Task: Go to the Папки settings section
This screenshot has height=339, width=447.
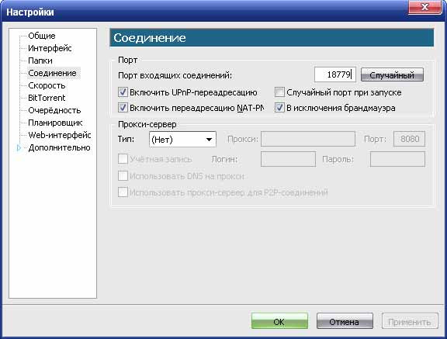Action: click(40, 61)
